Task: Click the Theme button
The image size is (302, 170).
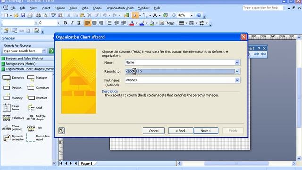Action: point(167,23)
